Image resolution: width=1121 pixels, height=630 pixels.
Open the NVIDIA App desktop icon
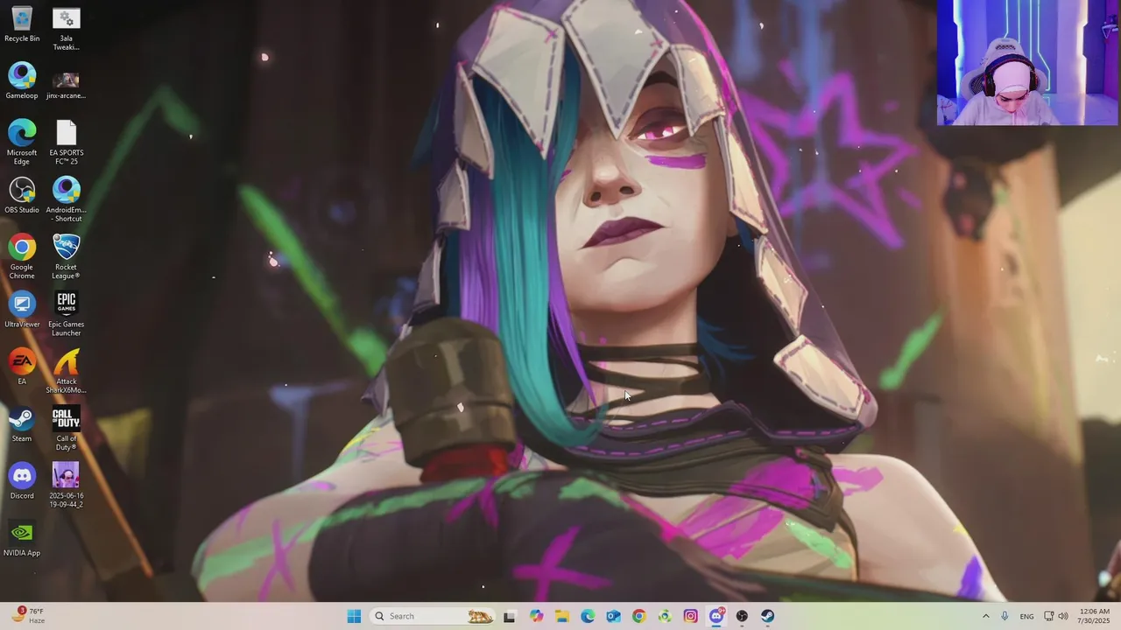[22, 538]
